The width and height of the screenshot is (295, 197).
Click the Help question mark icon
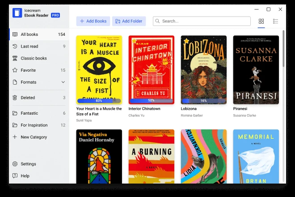(15, 176)
